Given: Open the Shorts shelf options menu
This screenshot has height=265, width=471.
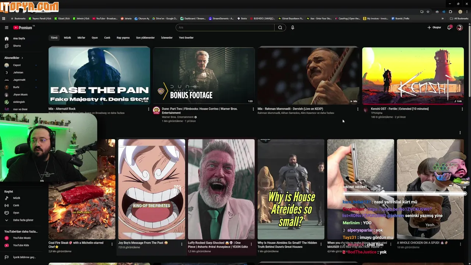Looking at the screenshot, I should tap(460, 133).
